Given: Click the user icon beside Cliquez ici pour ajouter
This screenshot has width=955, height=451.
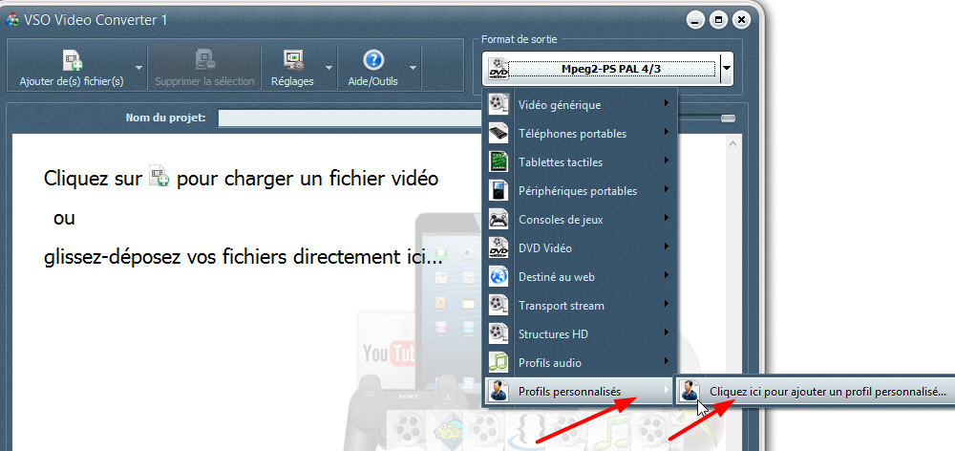Looking at the screenshot, I should click(x=690, y=392).
